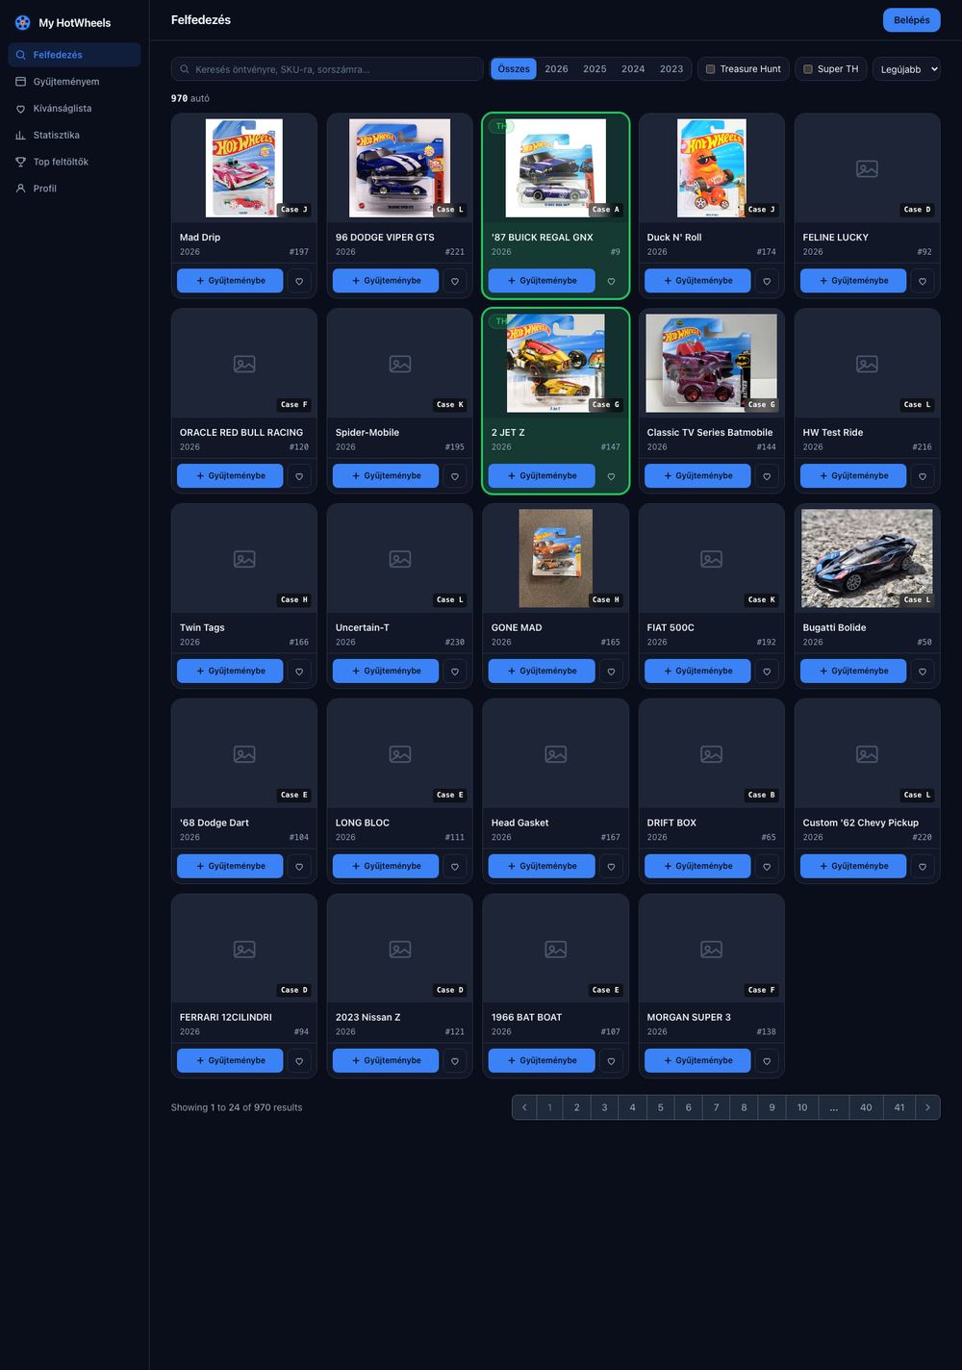Filter cars by year 2026 tab
The height and width of the screenshot is (1370, 962).
556,69
